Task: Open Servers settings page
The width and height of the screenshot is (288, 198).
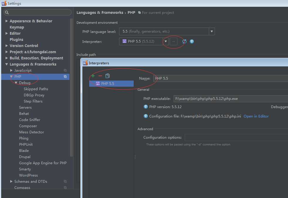Action: (25, 108)
